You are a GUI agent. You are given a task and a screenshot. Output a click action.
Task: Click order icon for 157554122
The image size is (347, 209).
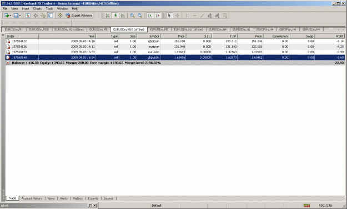click(x=8, y=41)
